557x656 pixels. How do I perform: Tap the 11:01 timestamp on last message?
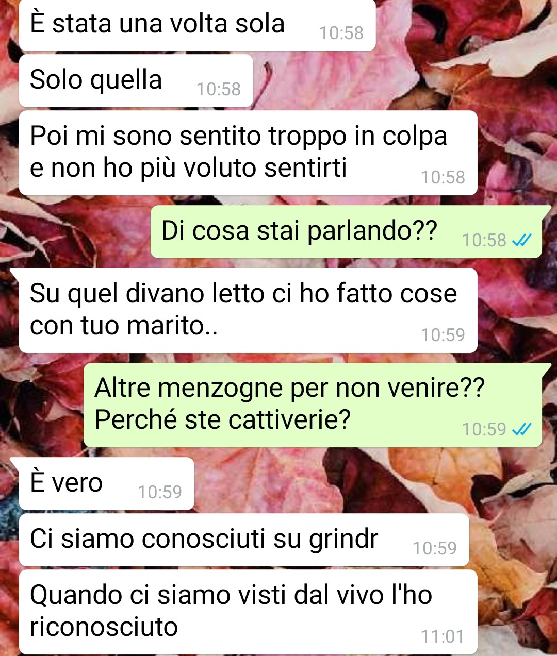pyautogui.click(x=443, y=637)
